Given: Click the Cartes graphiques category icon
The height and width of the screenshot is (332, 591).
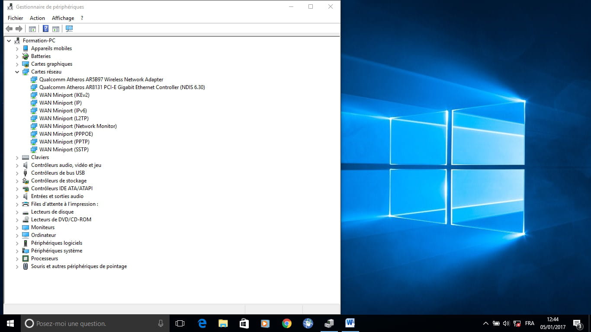Looking at the screenshot, I should click(26, 64).
